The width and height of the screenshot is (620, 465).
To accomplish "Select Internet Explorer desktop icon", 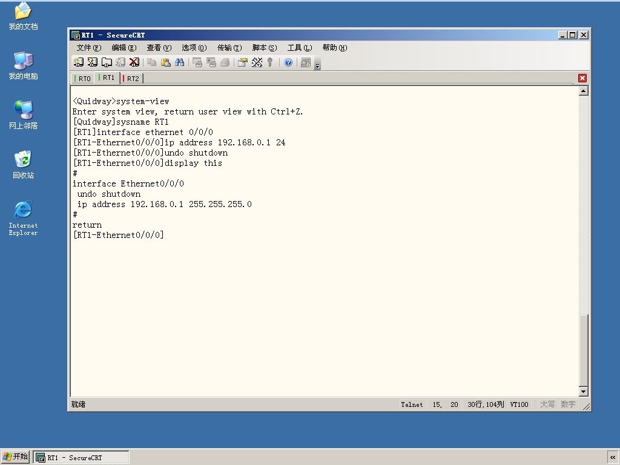I will 24,218.
